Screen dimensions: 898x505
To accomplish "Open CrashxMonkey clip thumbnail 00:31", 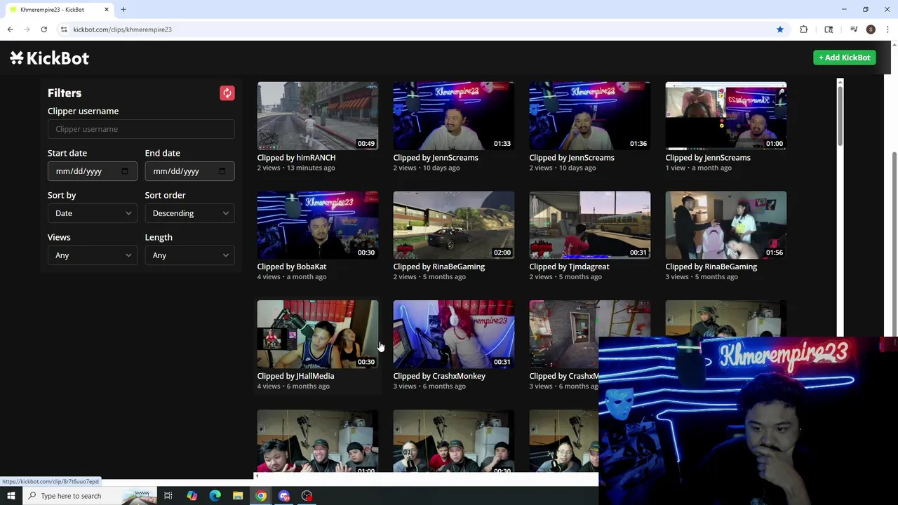I will 454,335.
